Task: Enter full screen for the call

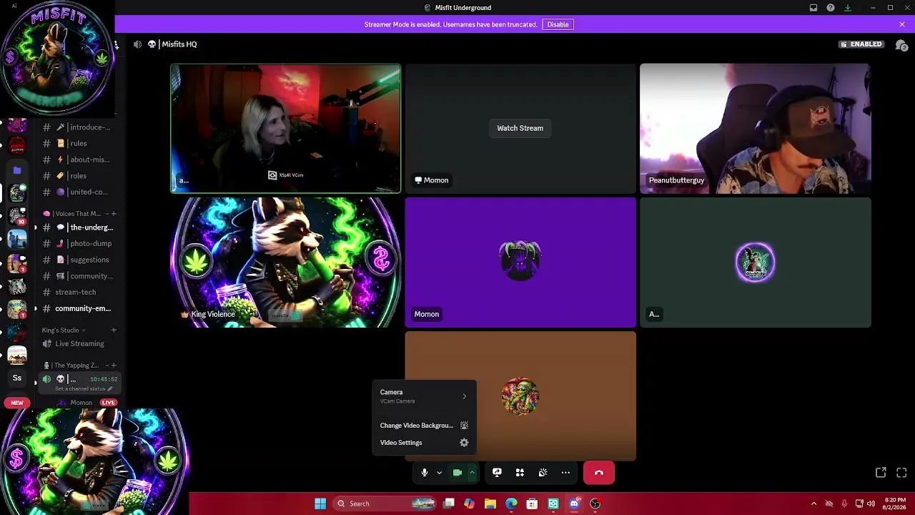Action: pos(901,473)
